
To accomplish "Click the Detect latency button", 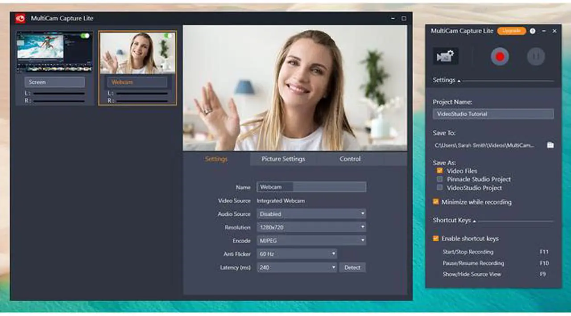I will 352,267.
